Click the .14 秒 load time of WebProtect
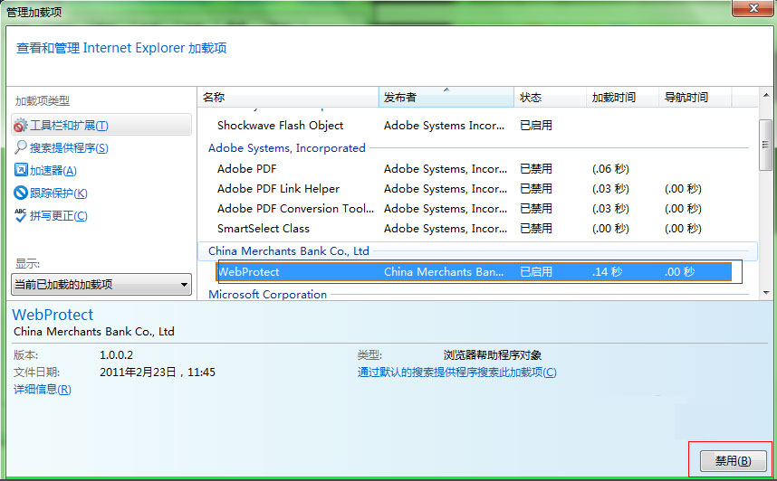Image resolution: width=777 pixels, height=481 pixels. (x=607, y=271)
